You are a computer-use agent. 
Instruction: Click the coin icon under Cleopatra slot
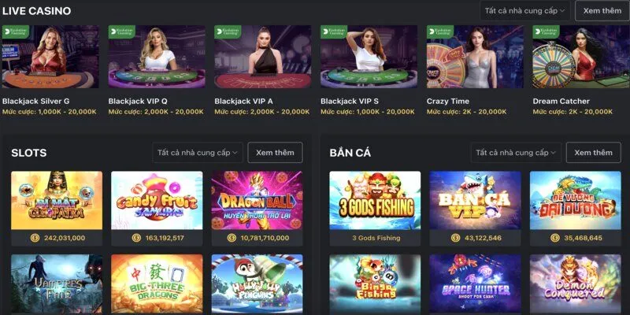tap(35, 238)
